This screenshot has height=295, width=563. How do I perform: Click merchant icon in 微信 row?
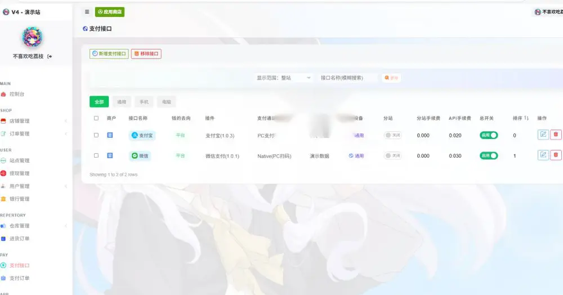pos(110,155)
